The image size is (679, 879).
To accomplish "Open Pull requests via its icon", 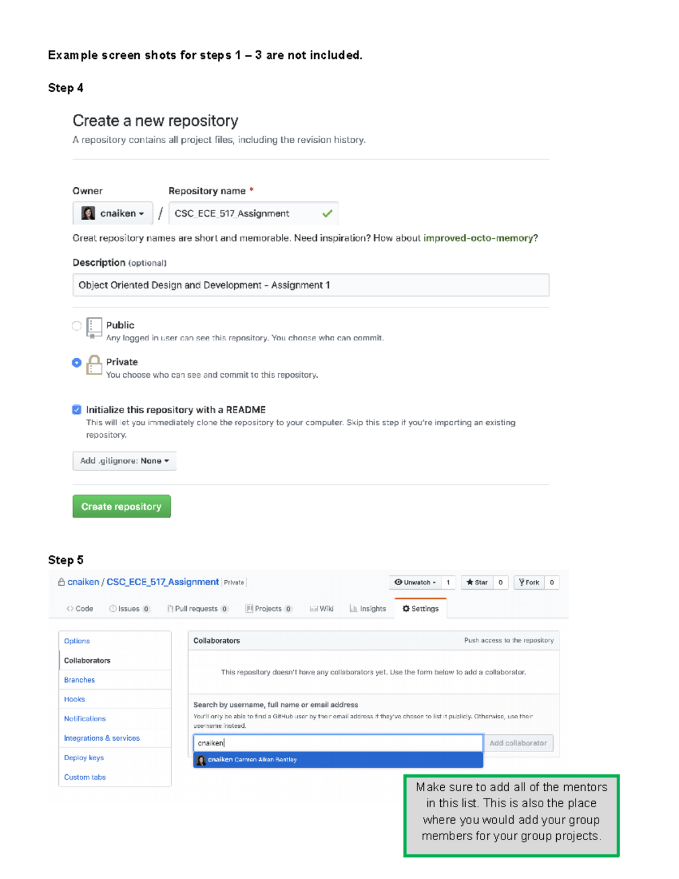I will (170, 608).
